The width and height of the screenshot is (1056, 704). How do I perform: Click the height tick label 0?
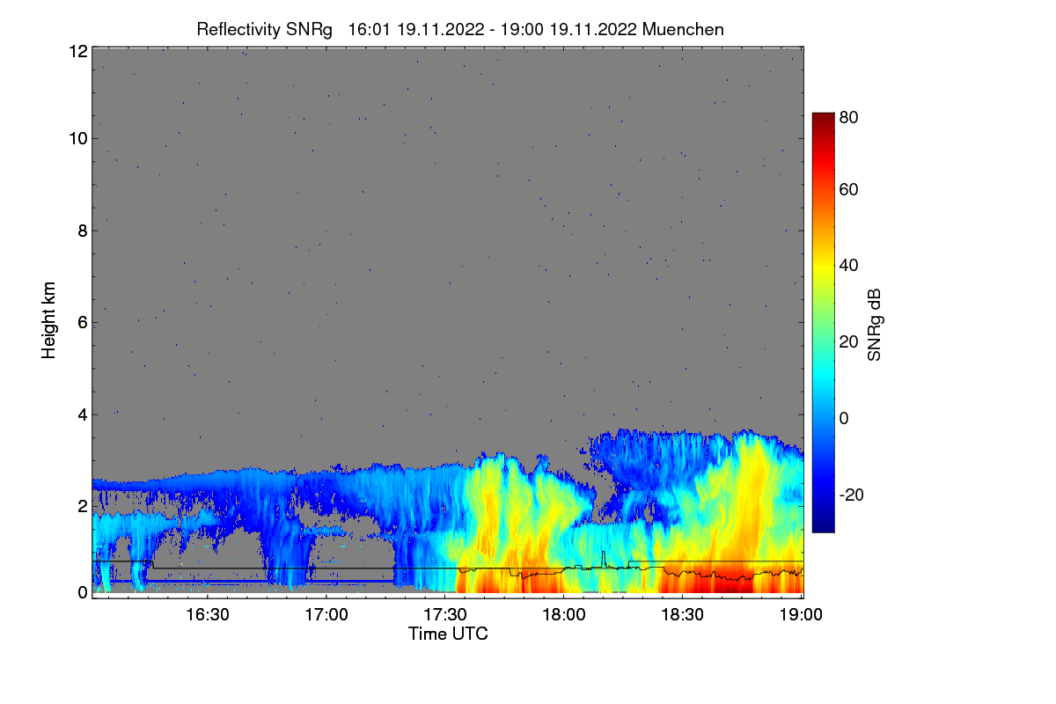[x=83, y=592]
